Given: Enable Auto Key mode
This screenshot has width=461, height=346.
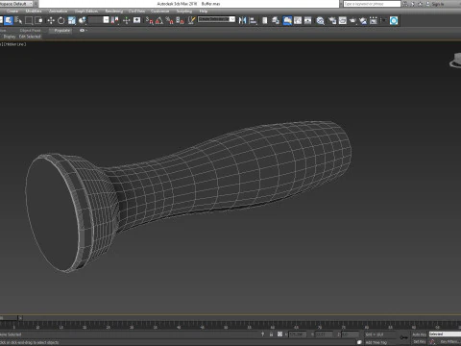Looking at the screenshot, I should coord(419,334).
